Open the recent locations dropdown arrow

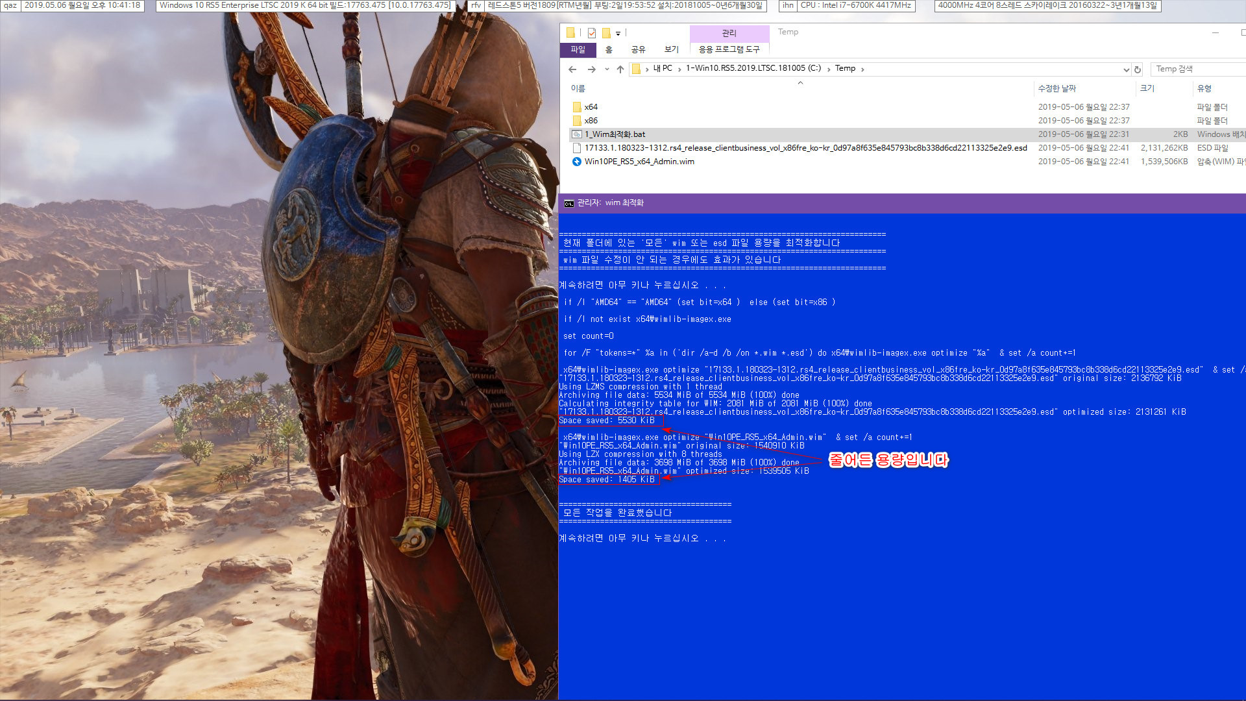(607, 69)
